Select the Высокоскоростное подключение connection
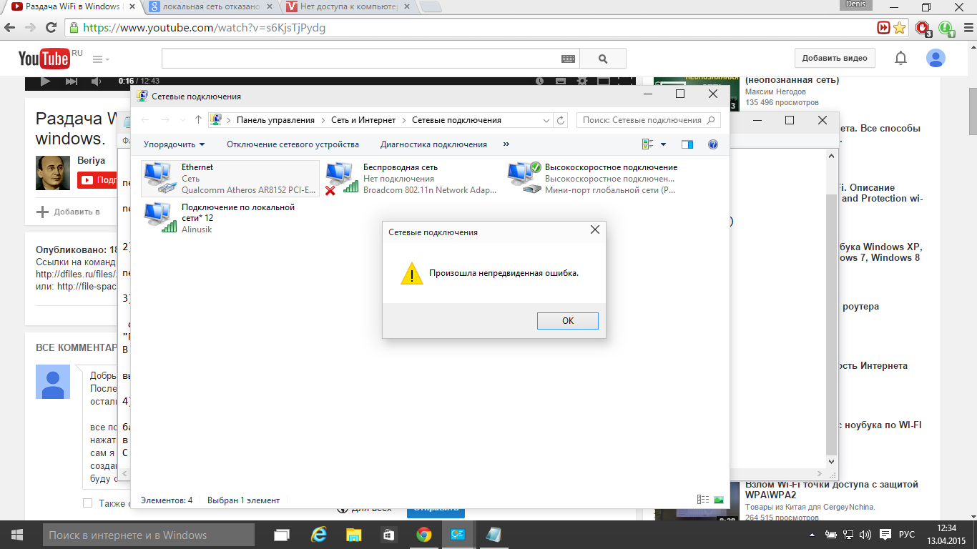 point(593,179)
